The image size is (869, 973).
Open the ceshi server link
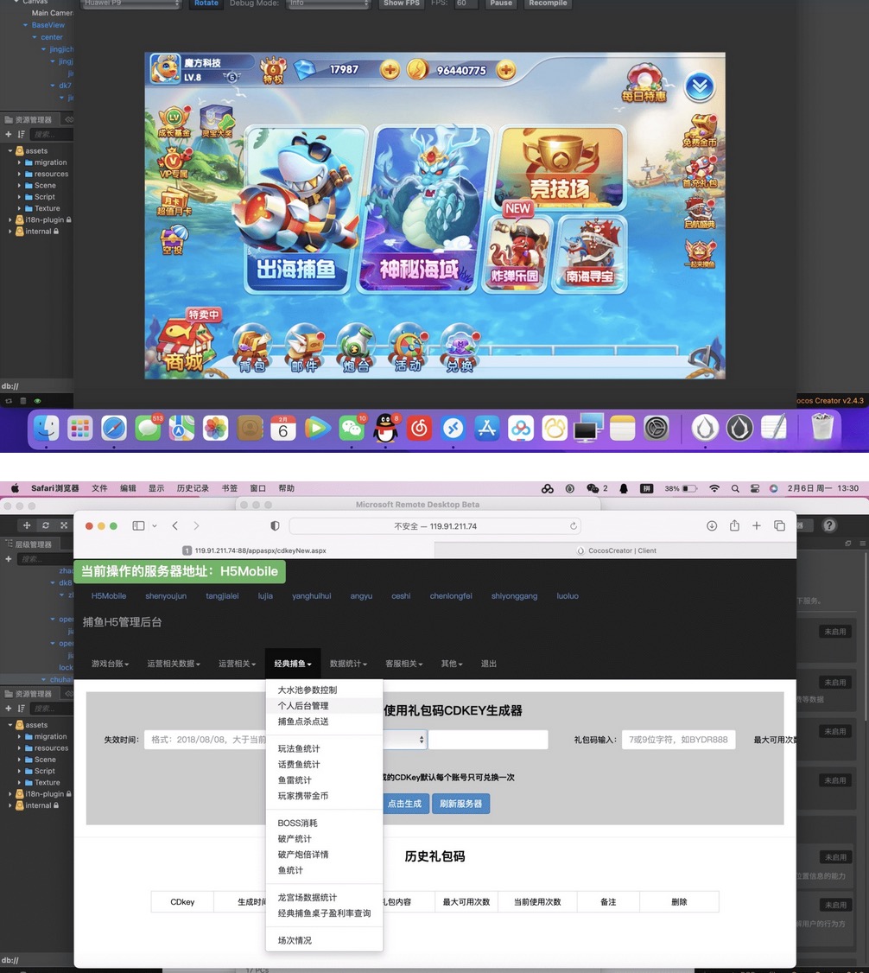click(x=399, y=595)
